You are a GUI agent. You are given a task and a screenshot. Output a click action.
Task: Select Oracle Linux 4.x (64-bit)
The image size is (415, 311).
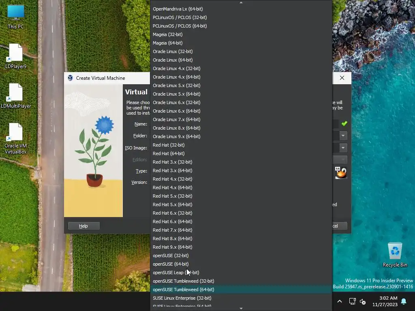tap(241, 77)
